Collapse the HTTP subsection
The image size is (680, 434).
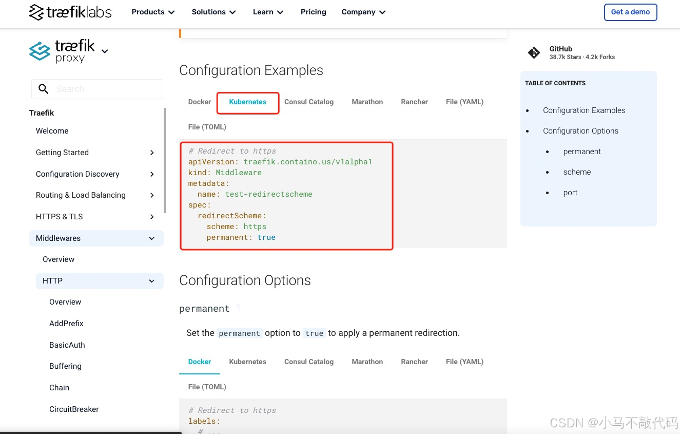[x=151, y=281]
